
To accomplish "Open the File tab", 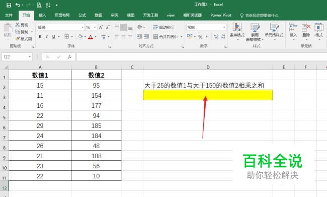I will tap(9, 15).
